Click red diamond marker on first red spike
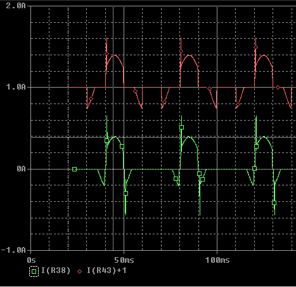Viewport: 296px width, 287px height. tap(106, 54)
